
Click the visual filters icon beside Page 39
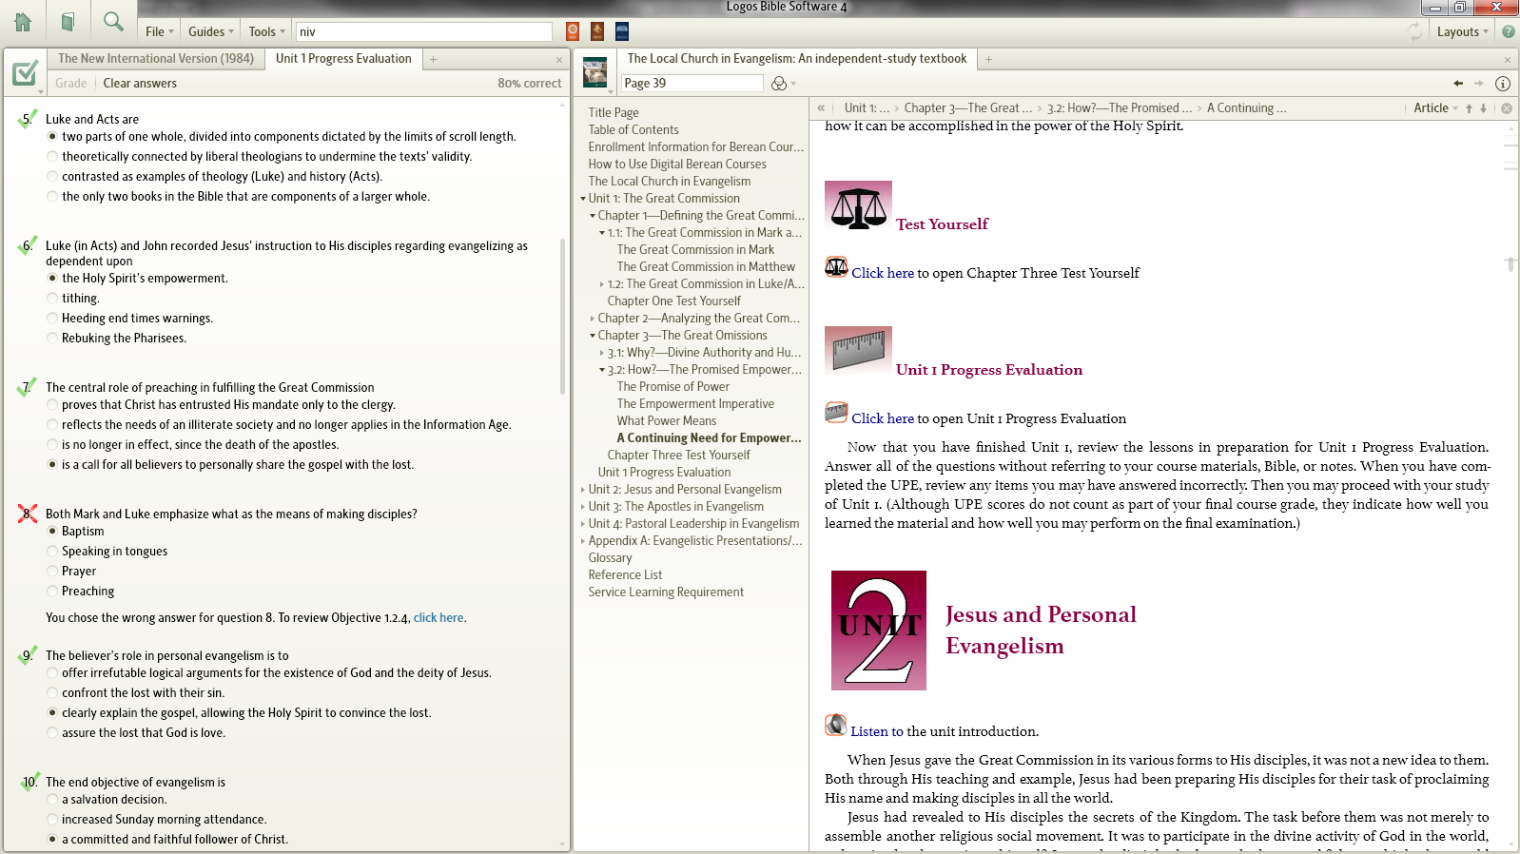pyautogui.click(x=780, y=84)
